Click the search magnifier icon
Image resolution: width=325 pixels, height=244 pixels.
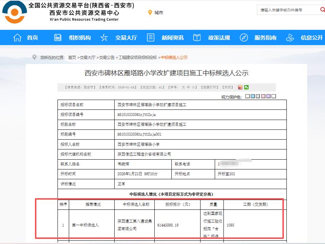[322, 10]
